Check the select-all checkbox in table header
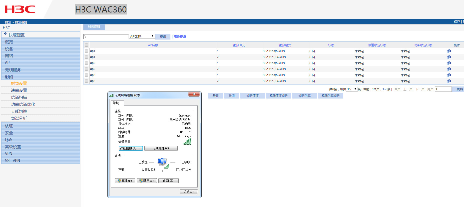Image resolution: width=464 pixels, height=207 pixels. 86,45
